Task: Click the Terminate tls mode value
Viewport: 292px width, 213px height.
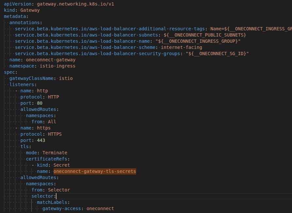Action: (x=55, y=153)
